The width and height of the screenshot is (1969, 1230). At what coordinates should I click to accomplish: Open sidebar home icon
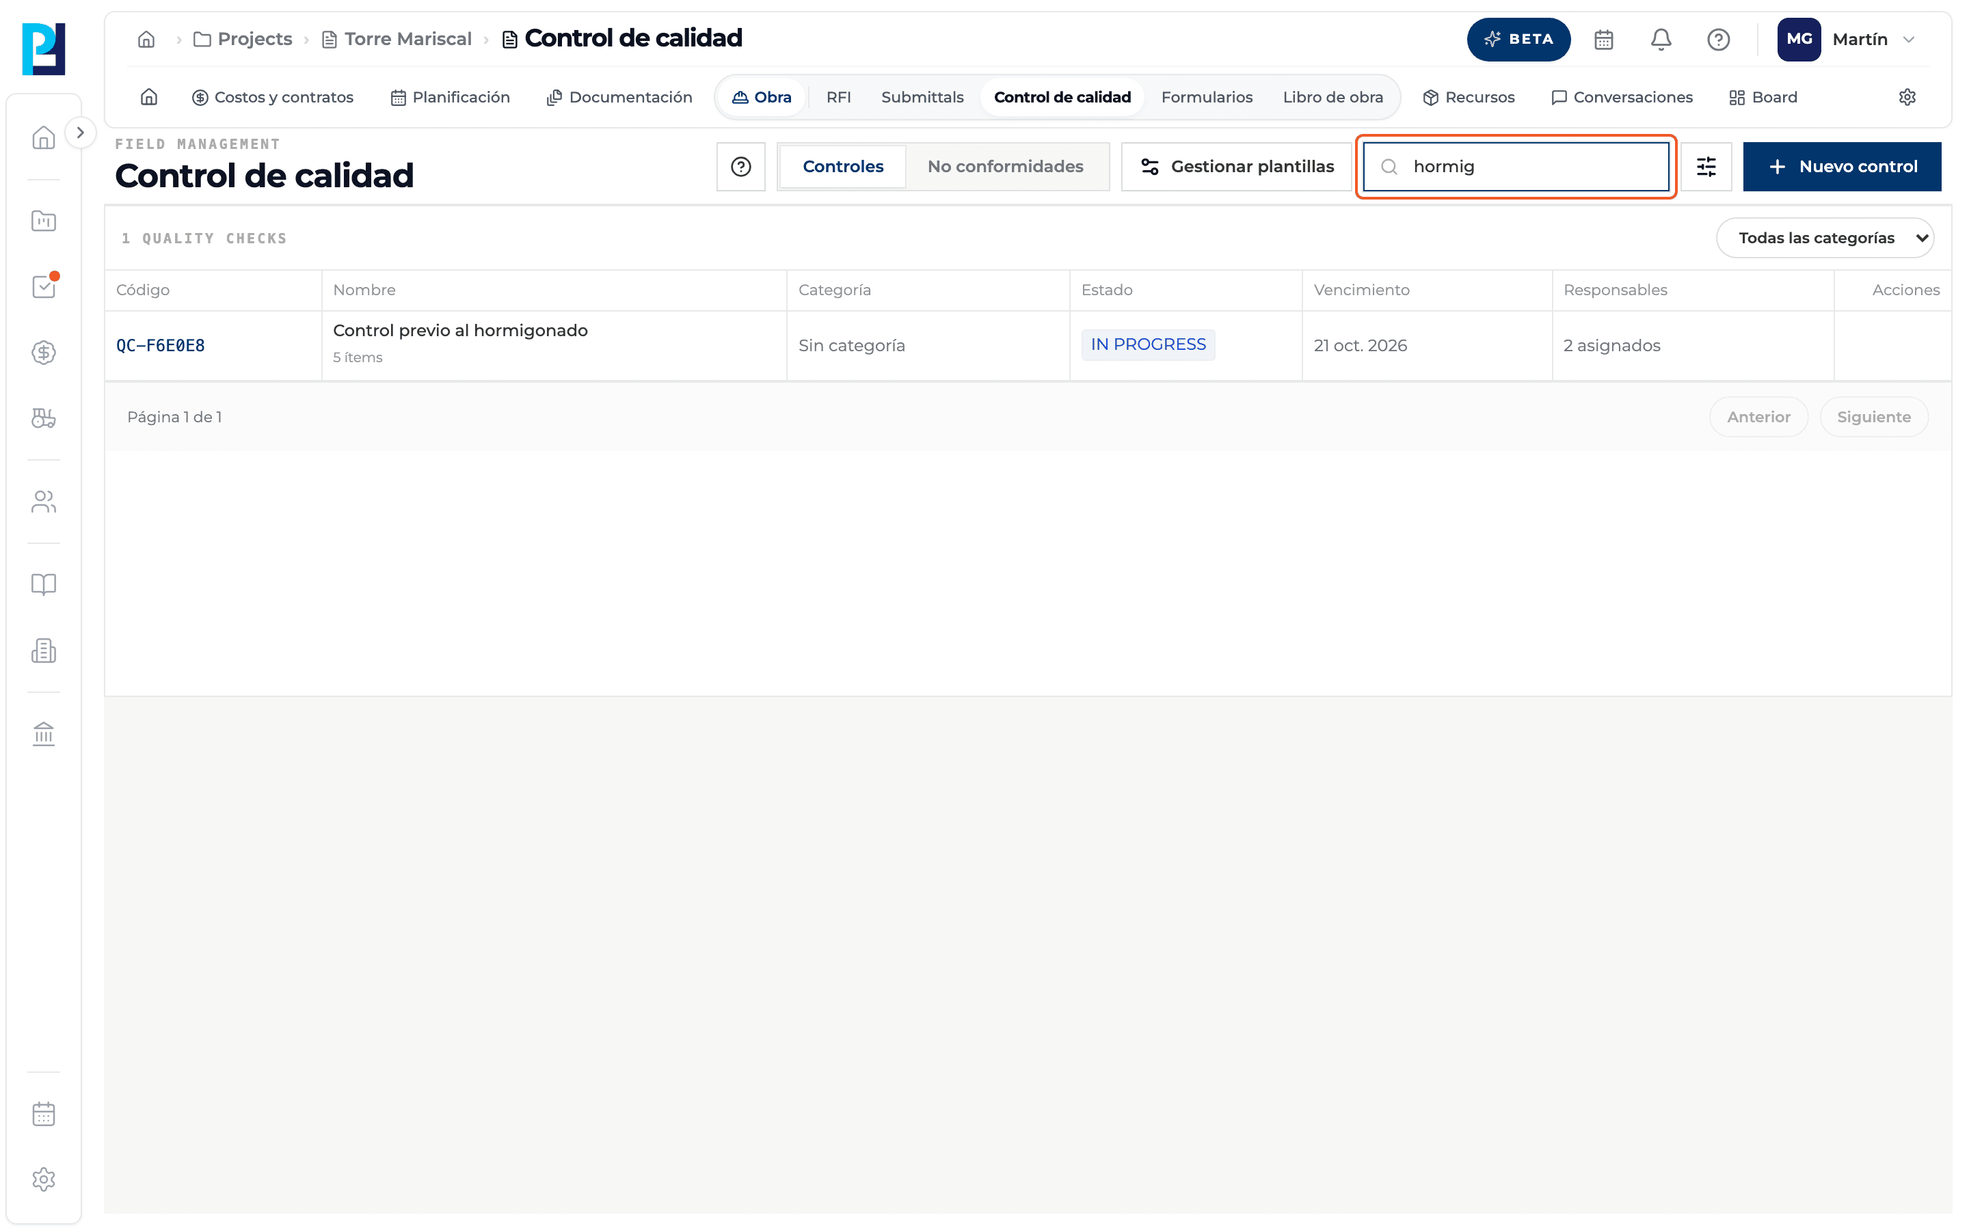coord(44,137)
